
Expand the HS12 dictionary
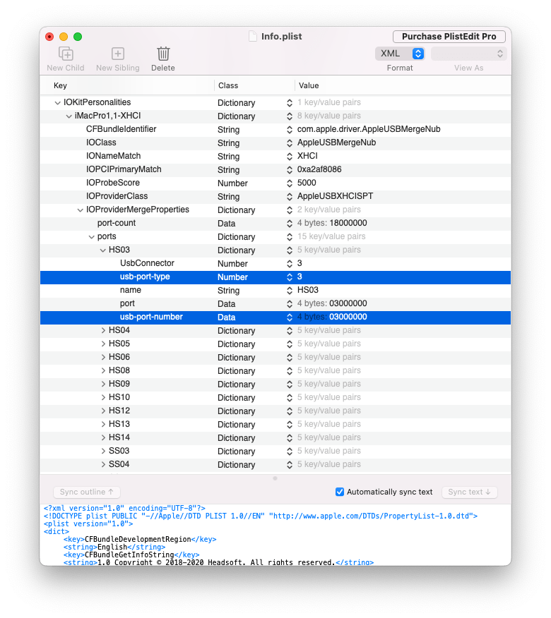[x=103, y=411]
